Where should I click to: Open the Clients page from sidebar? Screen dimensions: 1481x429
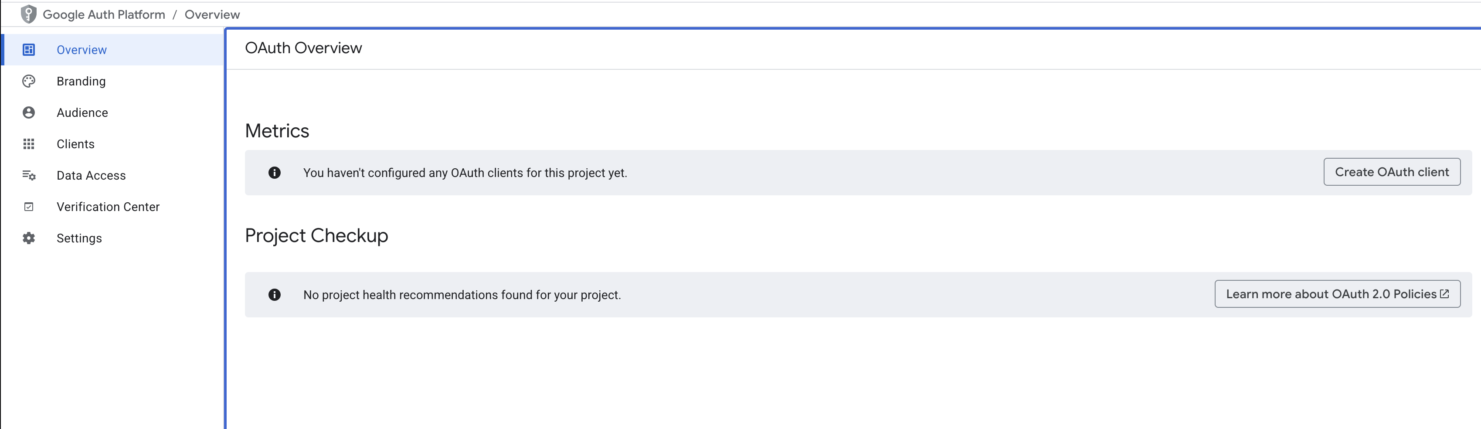coord(75,144)
